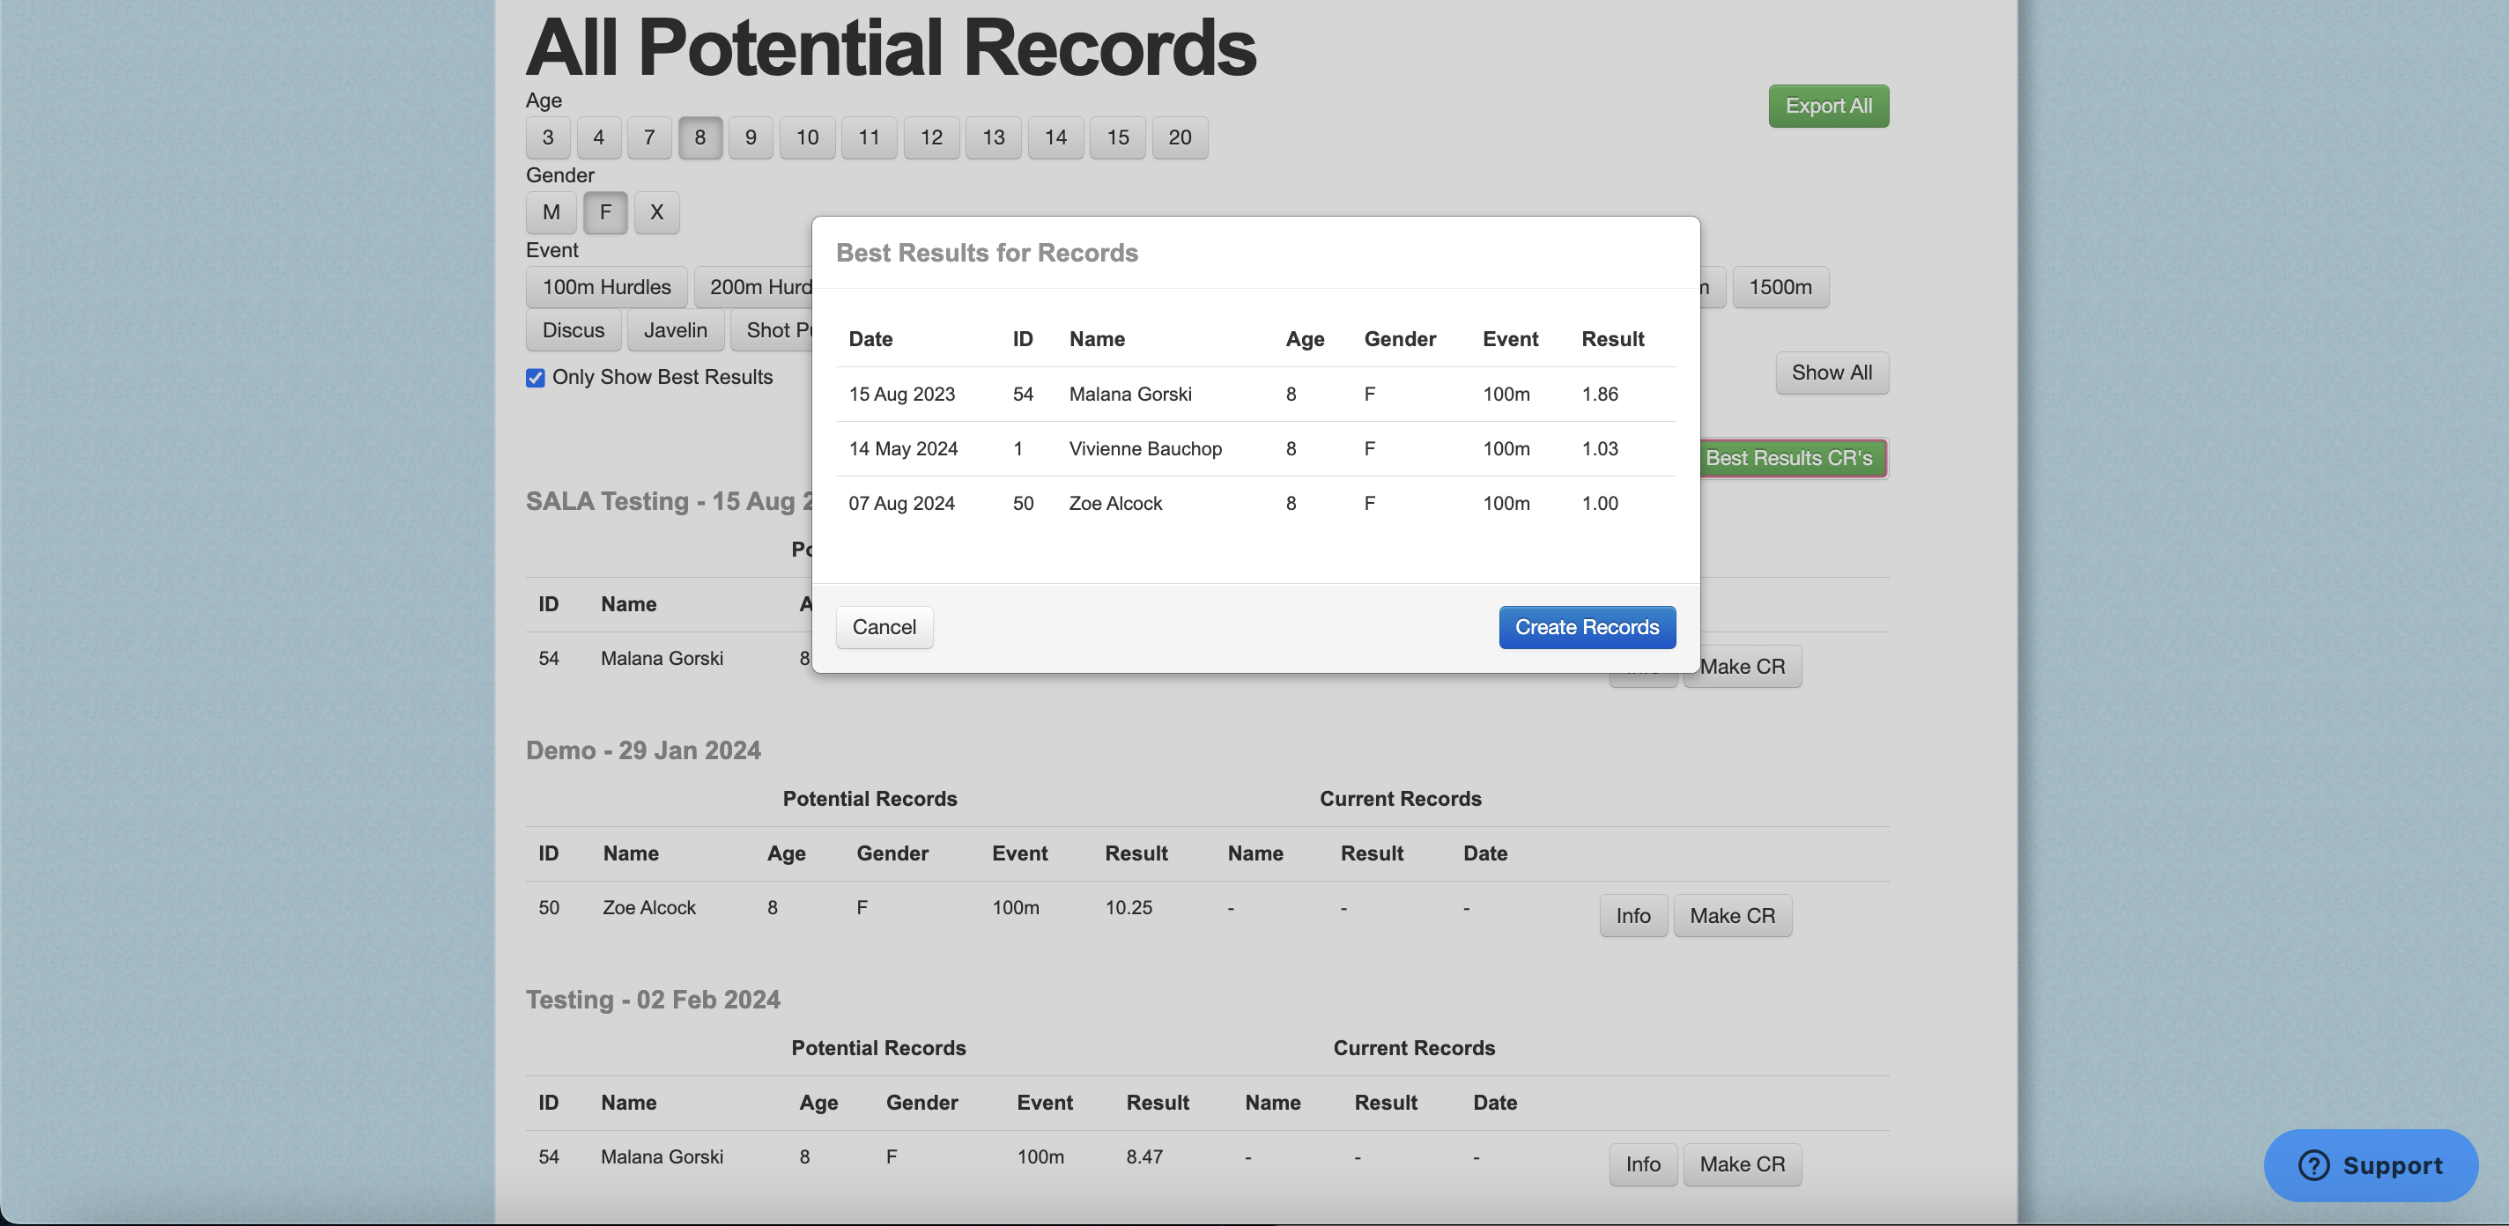The image size is (2509, 1226).
Task: Open the Support help widget
Action: pyautogui.click(x=2371, y=1164)
